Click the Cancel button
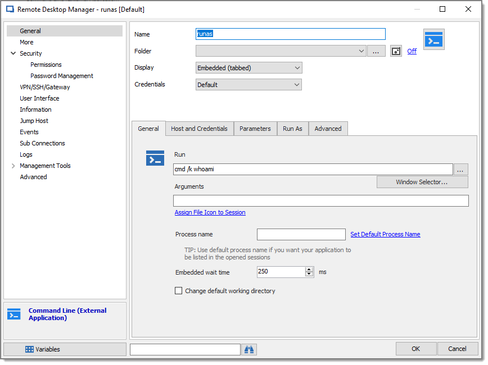This screenshot has height=365, width=488. pyautogui.click(x=457, y=349)
